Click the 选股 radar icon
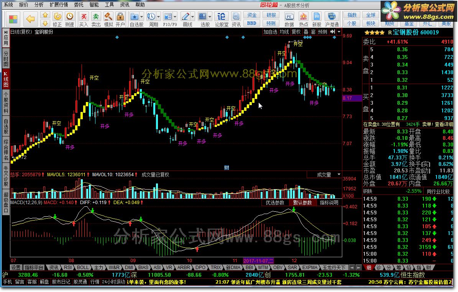 click(203, 16)
